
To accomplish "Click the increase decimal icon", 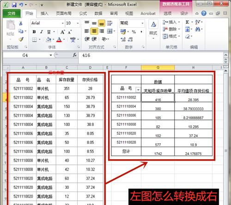I will point(123,39).
